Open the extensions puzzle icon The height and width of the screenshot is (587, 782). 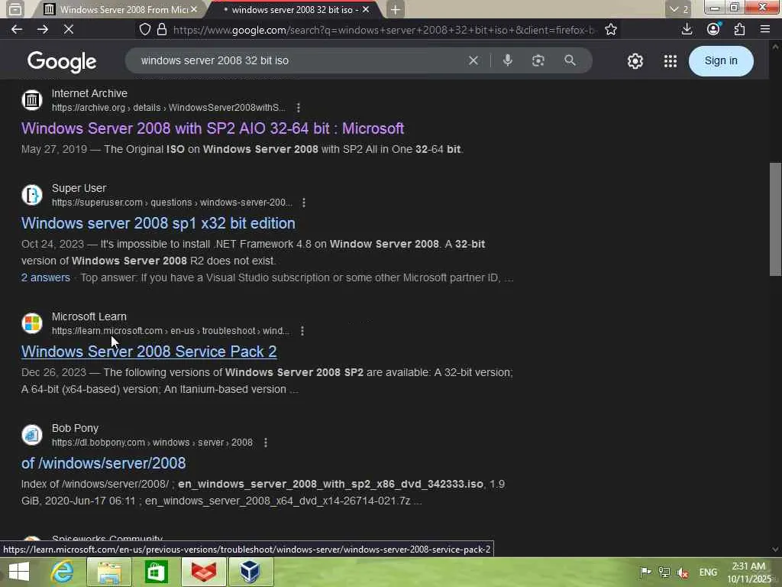739,29
